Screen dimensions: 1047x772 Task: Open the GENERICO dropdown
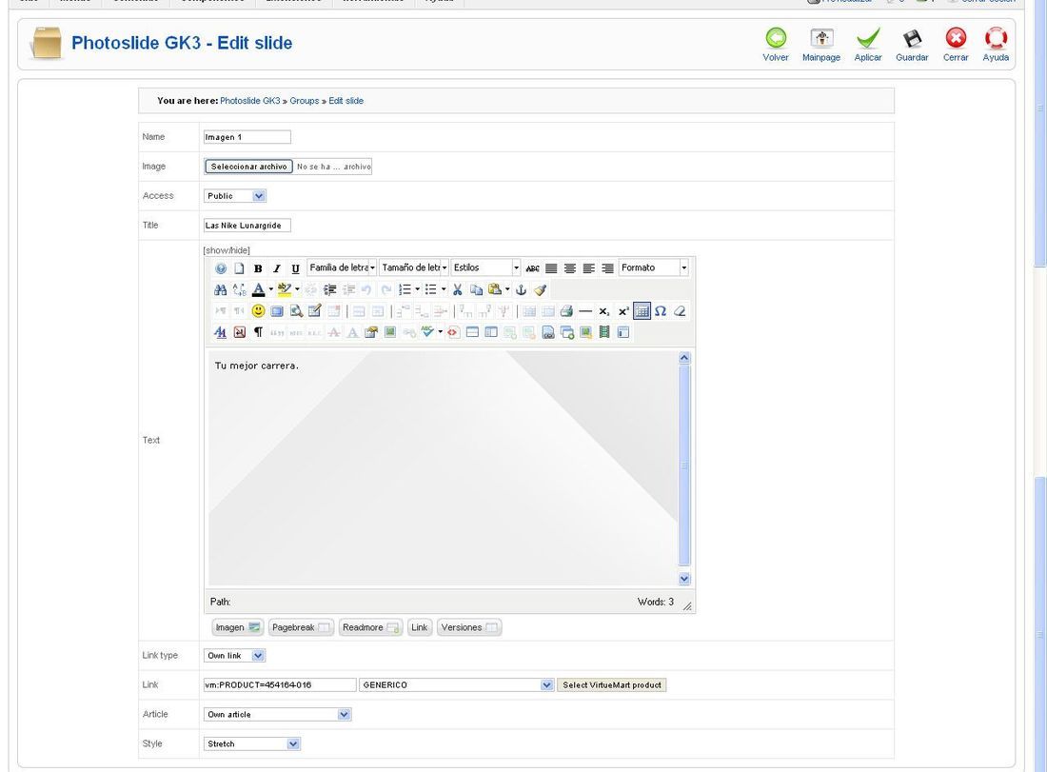(x=457, y=685)
